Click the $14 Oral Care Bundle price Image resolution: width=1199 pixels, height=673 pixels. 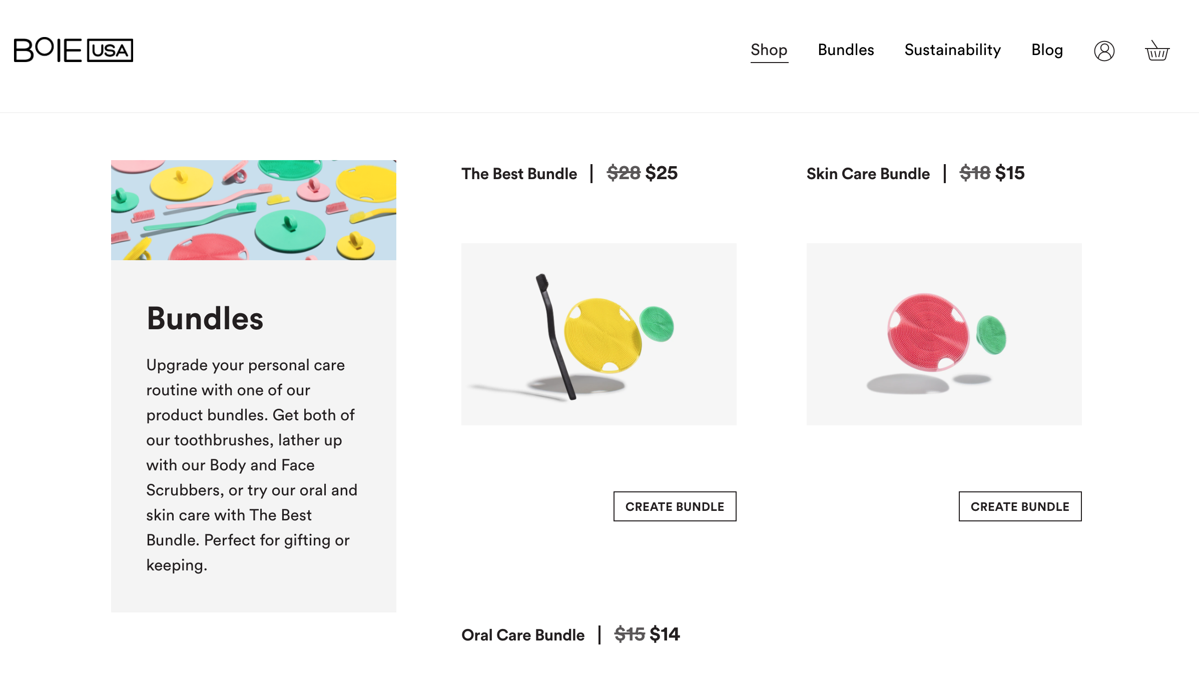click(x=665, y=634)
